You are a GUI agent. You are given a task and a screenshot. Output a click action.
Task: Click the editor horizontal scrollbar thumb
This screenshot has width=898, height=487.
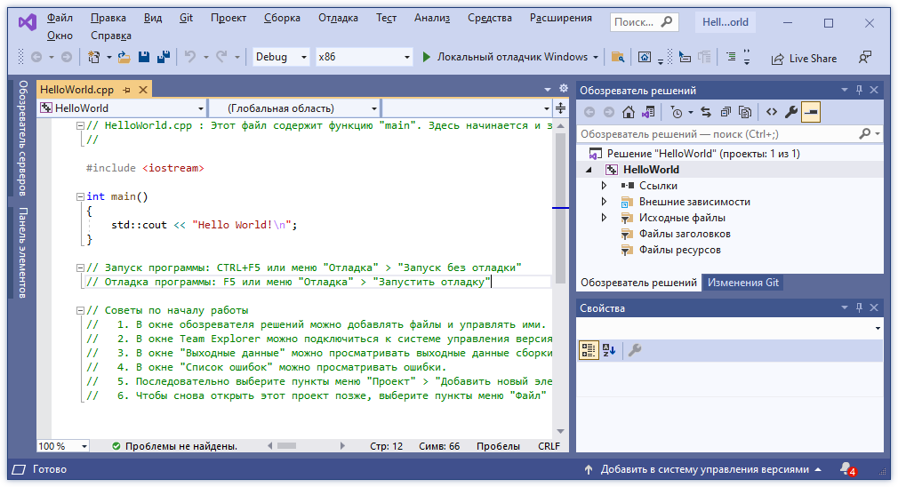[285, 446]
